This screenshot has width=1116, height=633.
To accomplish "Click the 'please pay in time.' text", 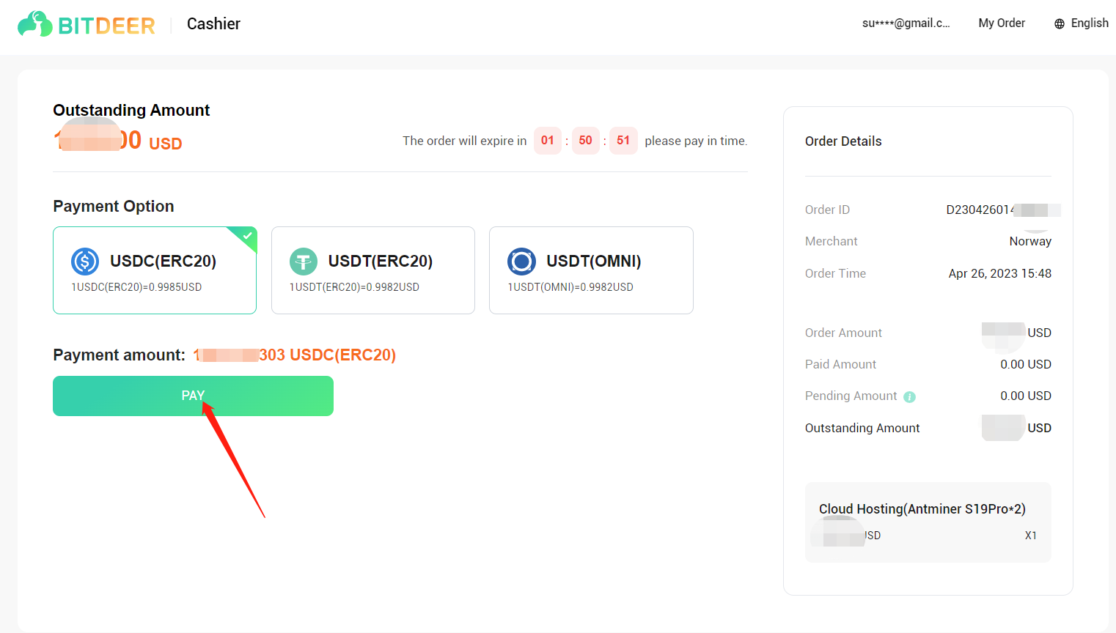I will 696,141.
